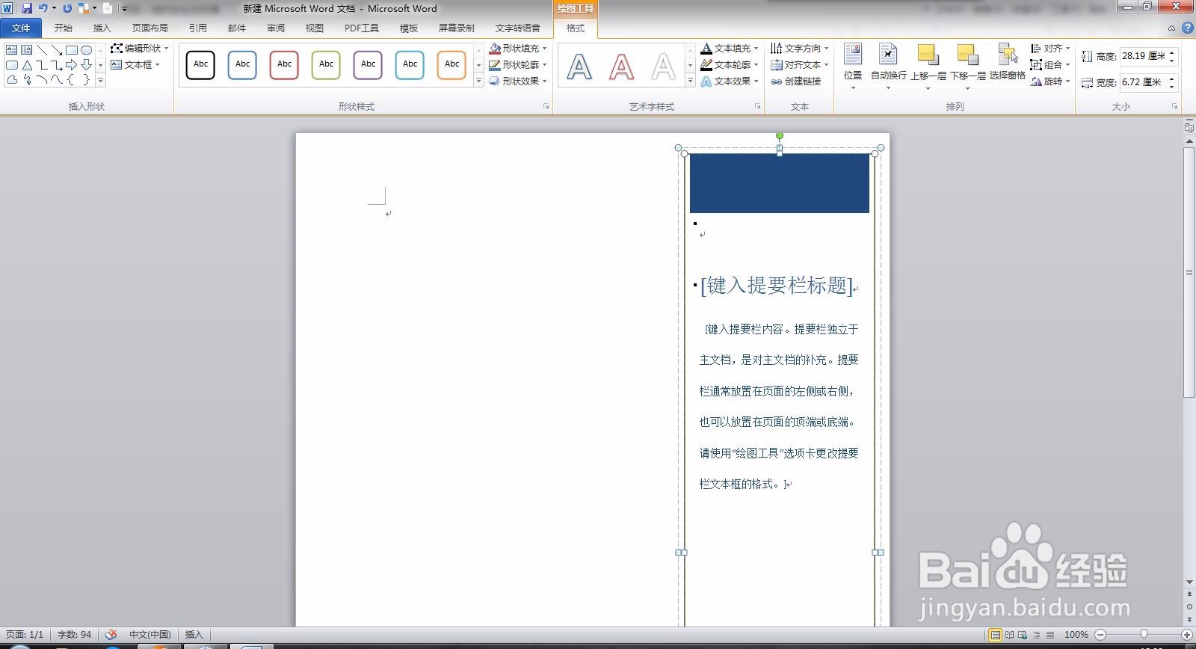Open the Wrap Text (自动换行) dropdown
Screen dimensions: 1196x649
click(x=889, y=67)
